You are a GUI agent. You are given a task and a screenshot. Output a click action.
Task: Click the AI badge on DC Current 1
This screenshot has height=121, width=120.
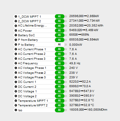60,82
